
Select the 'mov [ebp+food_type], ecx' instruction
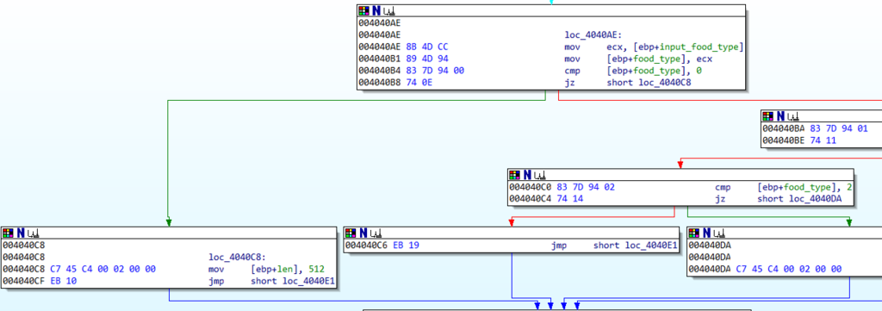(x=638, y=59)
